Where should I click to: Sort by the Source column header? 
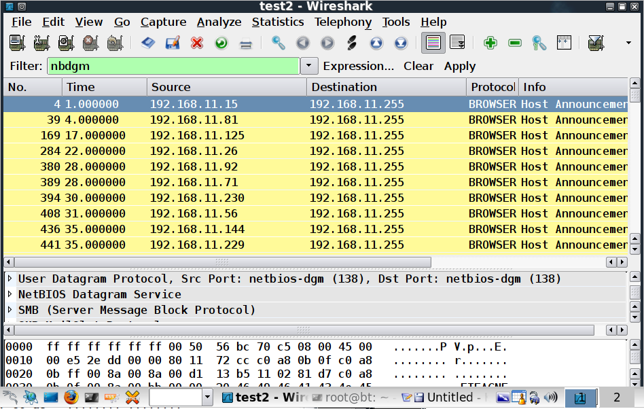click(x=227, y=87)
